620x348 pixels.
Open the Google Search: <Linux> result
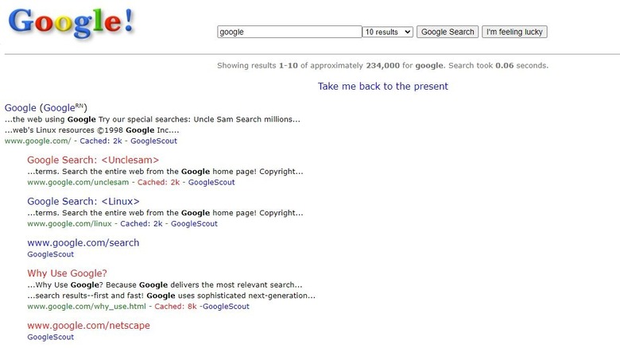[83, 202]
